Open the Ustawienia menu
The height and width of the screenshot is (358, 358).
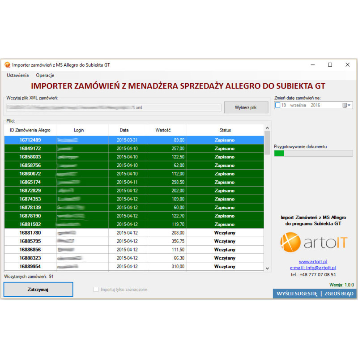pos(18,75)
